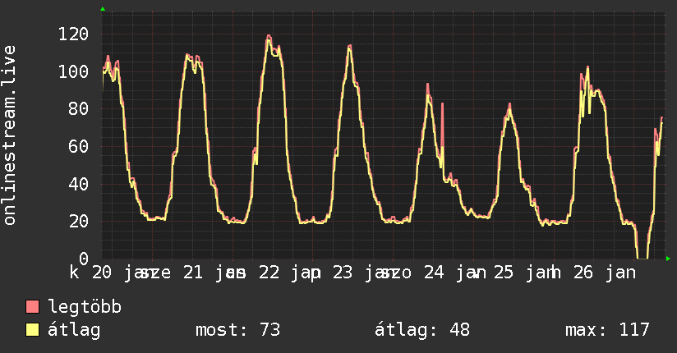The image size is (677, 353).
Task: Click the 21 date label on x-axis
Action: click(193, 273)
